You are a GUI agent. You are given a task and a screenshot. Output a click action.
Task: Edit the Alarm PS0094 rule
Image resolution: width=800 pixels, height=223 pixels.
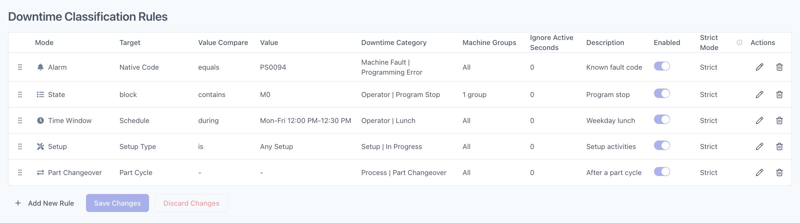click(x=759, y=67)
